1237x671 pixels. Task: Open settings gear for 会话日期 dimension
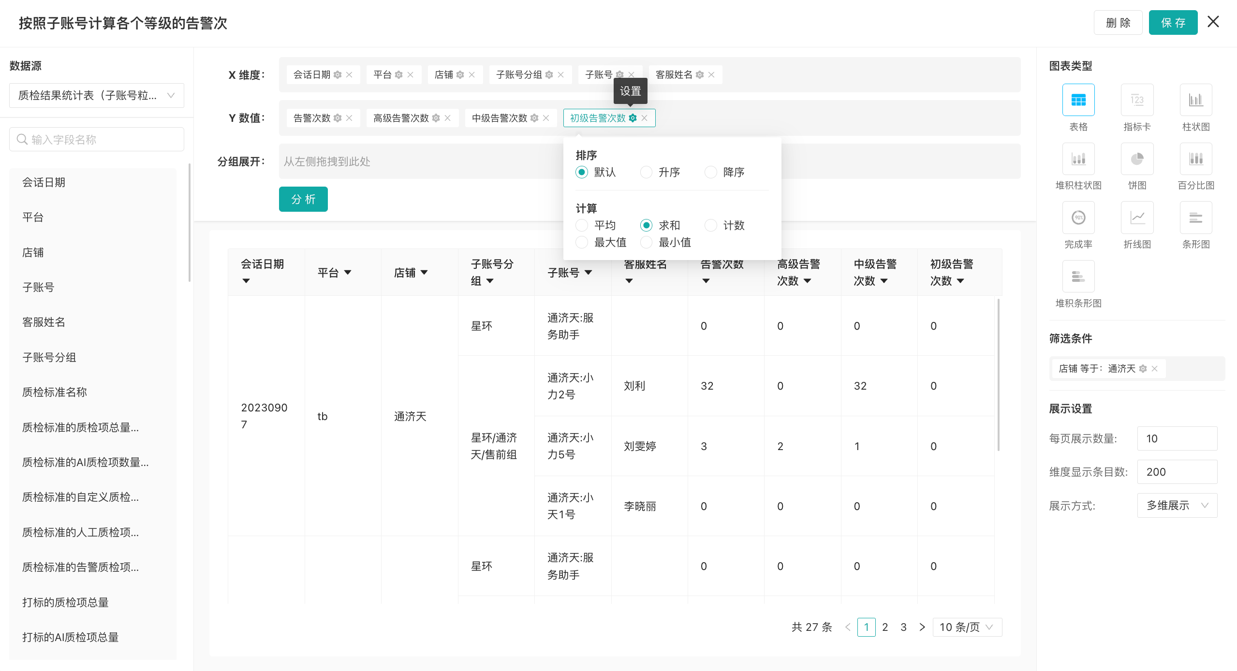click(338, 75)
